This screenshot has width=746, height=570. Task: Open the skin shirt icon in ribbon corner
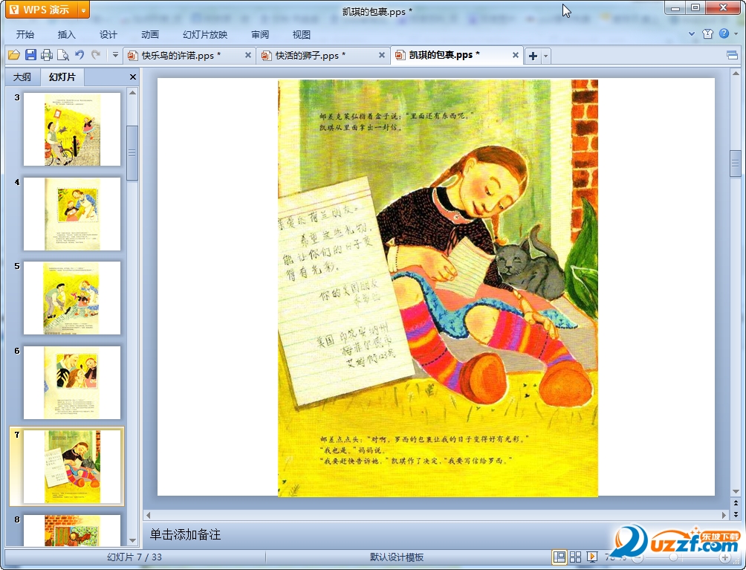coord(707,33)
